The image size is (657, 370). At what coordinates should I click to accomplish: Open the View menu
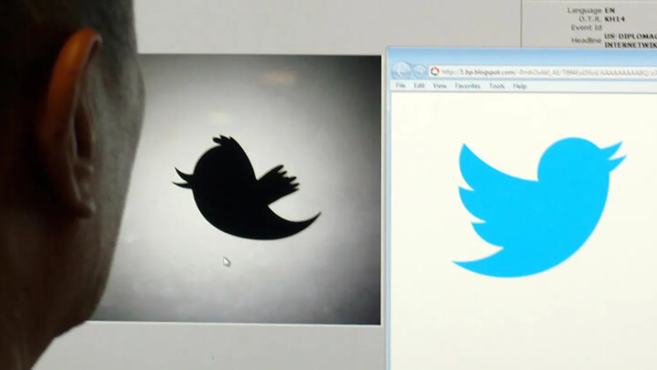tap(439, 86)
